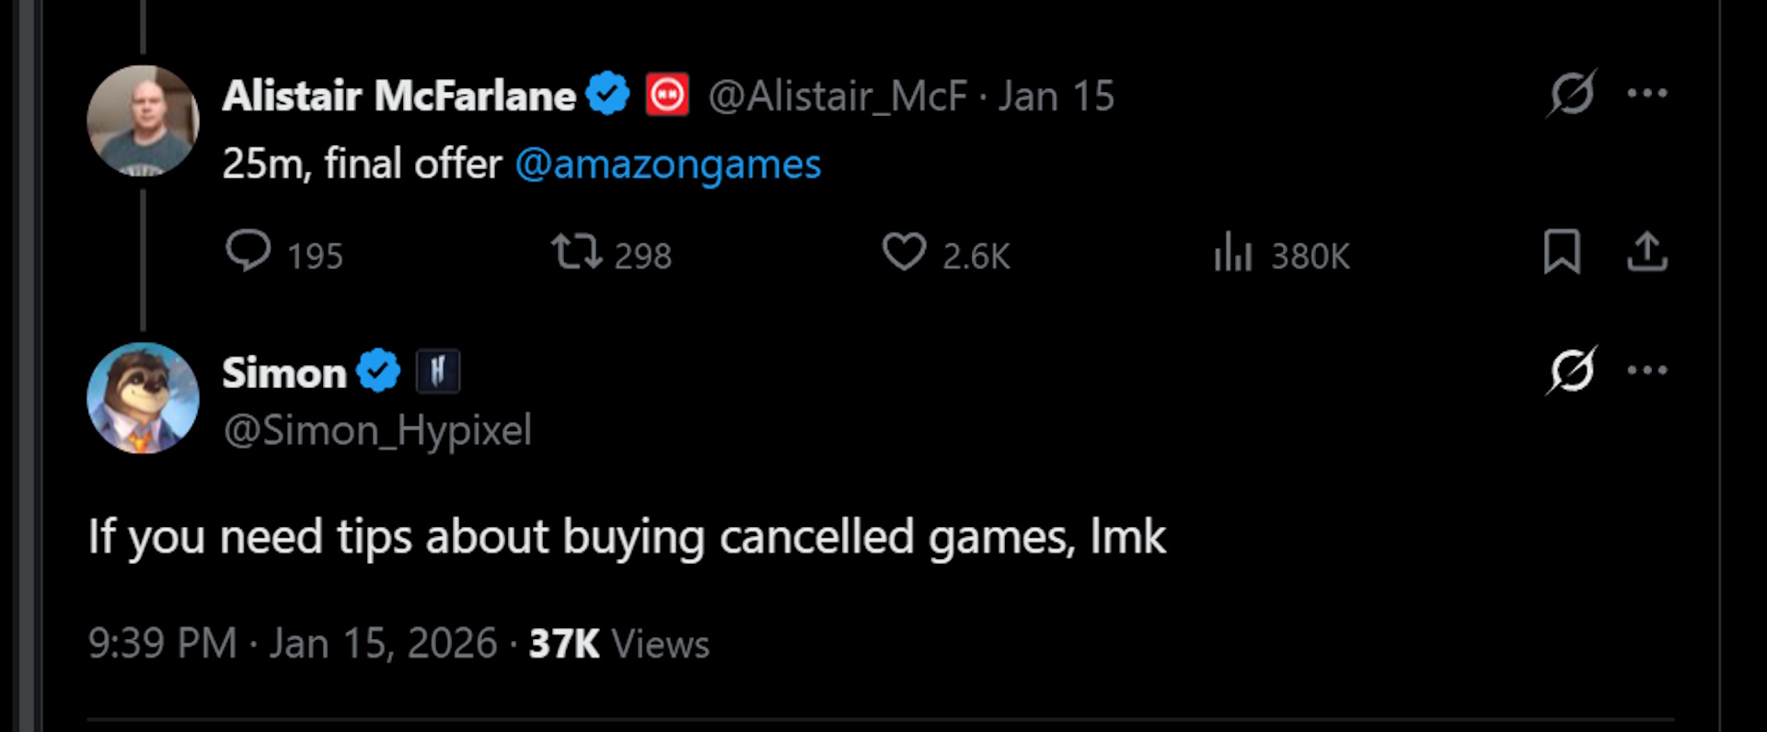Viewport: 1767px width, 732px height.
Task: Open the more options menu on Simon's tweet
Action: coord(1648,371)
